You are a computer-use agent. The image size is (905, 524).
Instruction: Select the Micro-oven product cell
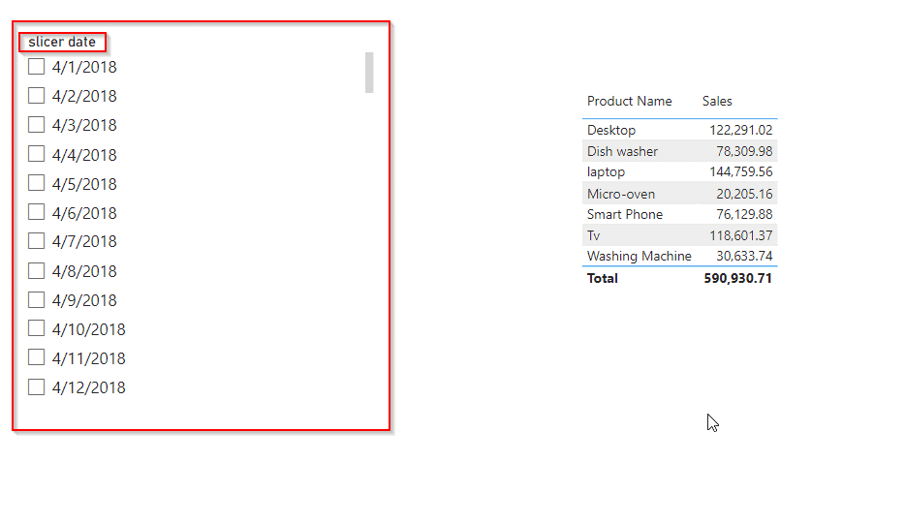pyautogui.click(x=621, y=194)
